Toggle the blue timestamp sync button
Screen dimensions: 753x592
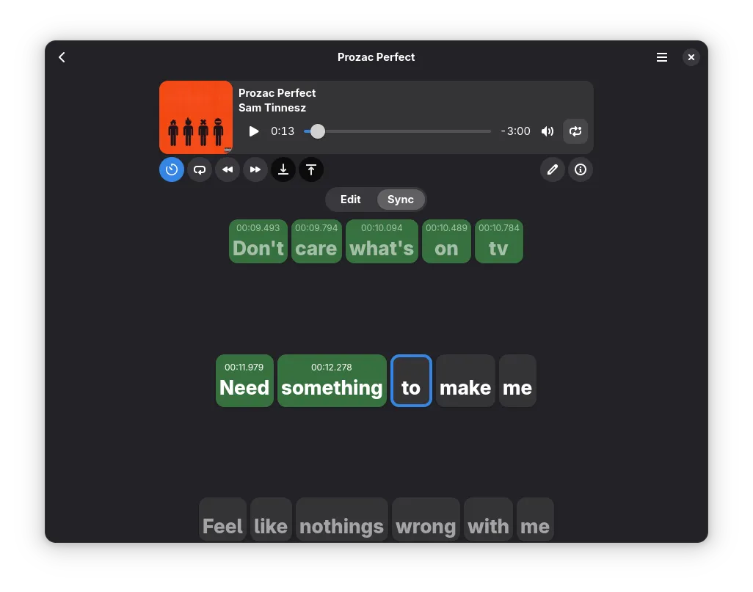(x=172, y=169)
